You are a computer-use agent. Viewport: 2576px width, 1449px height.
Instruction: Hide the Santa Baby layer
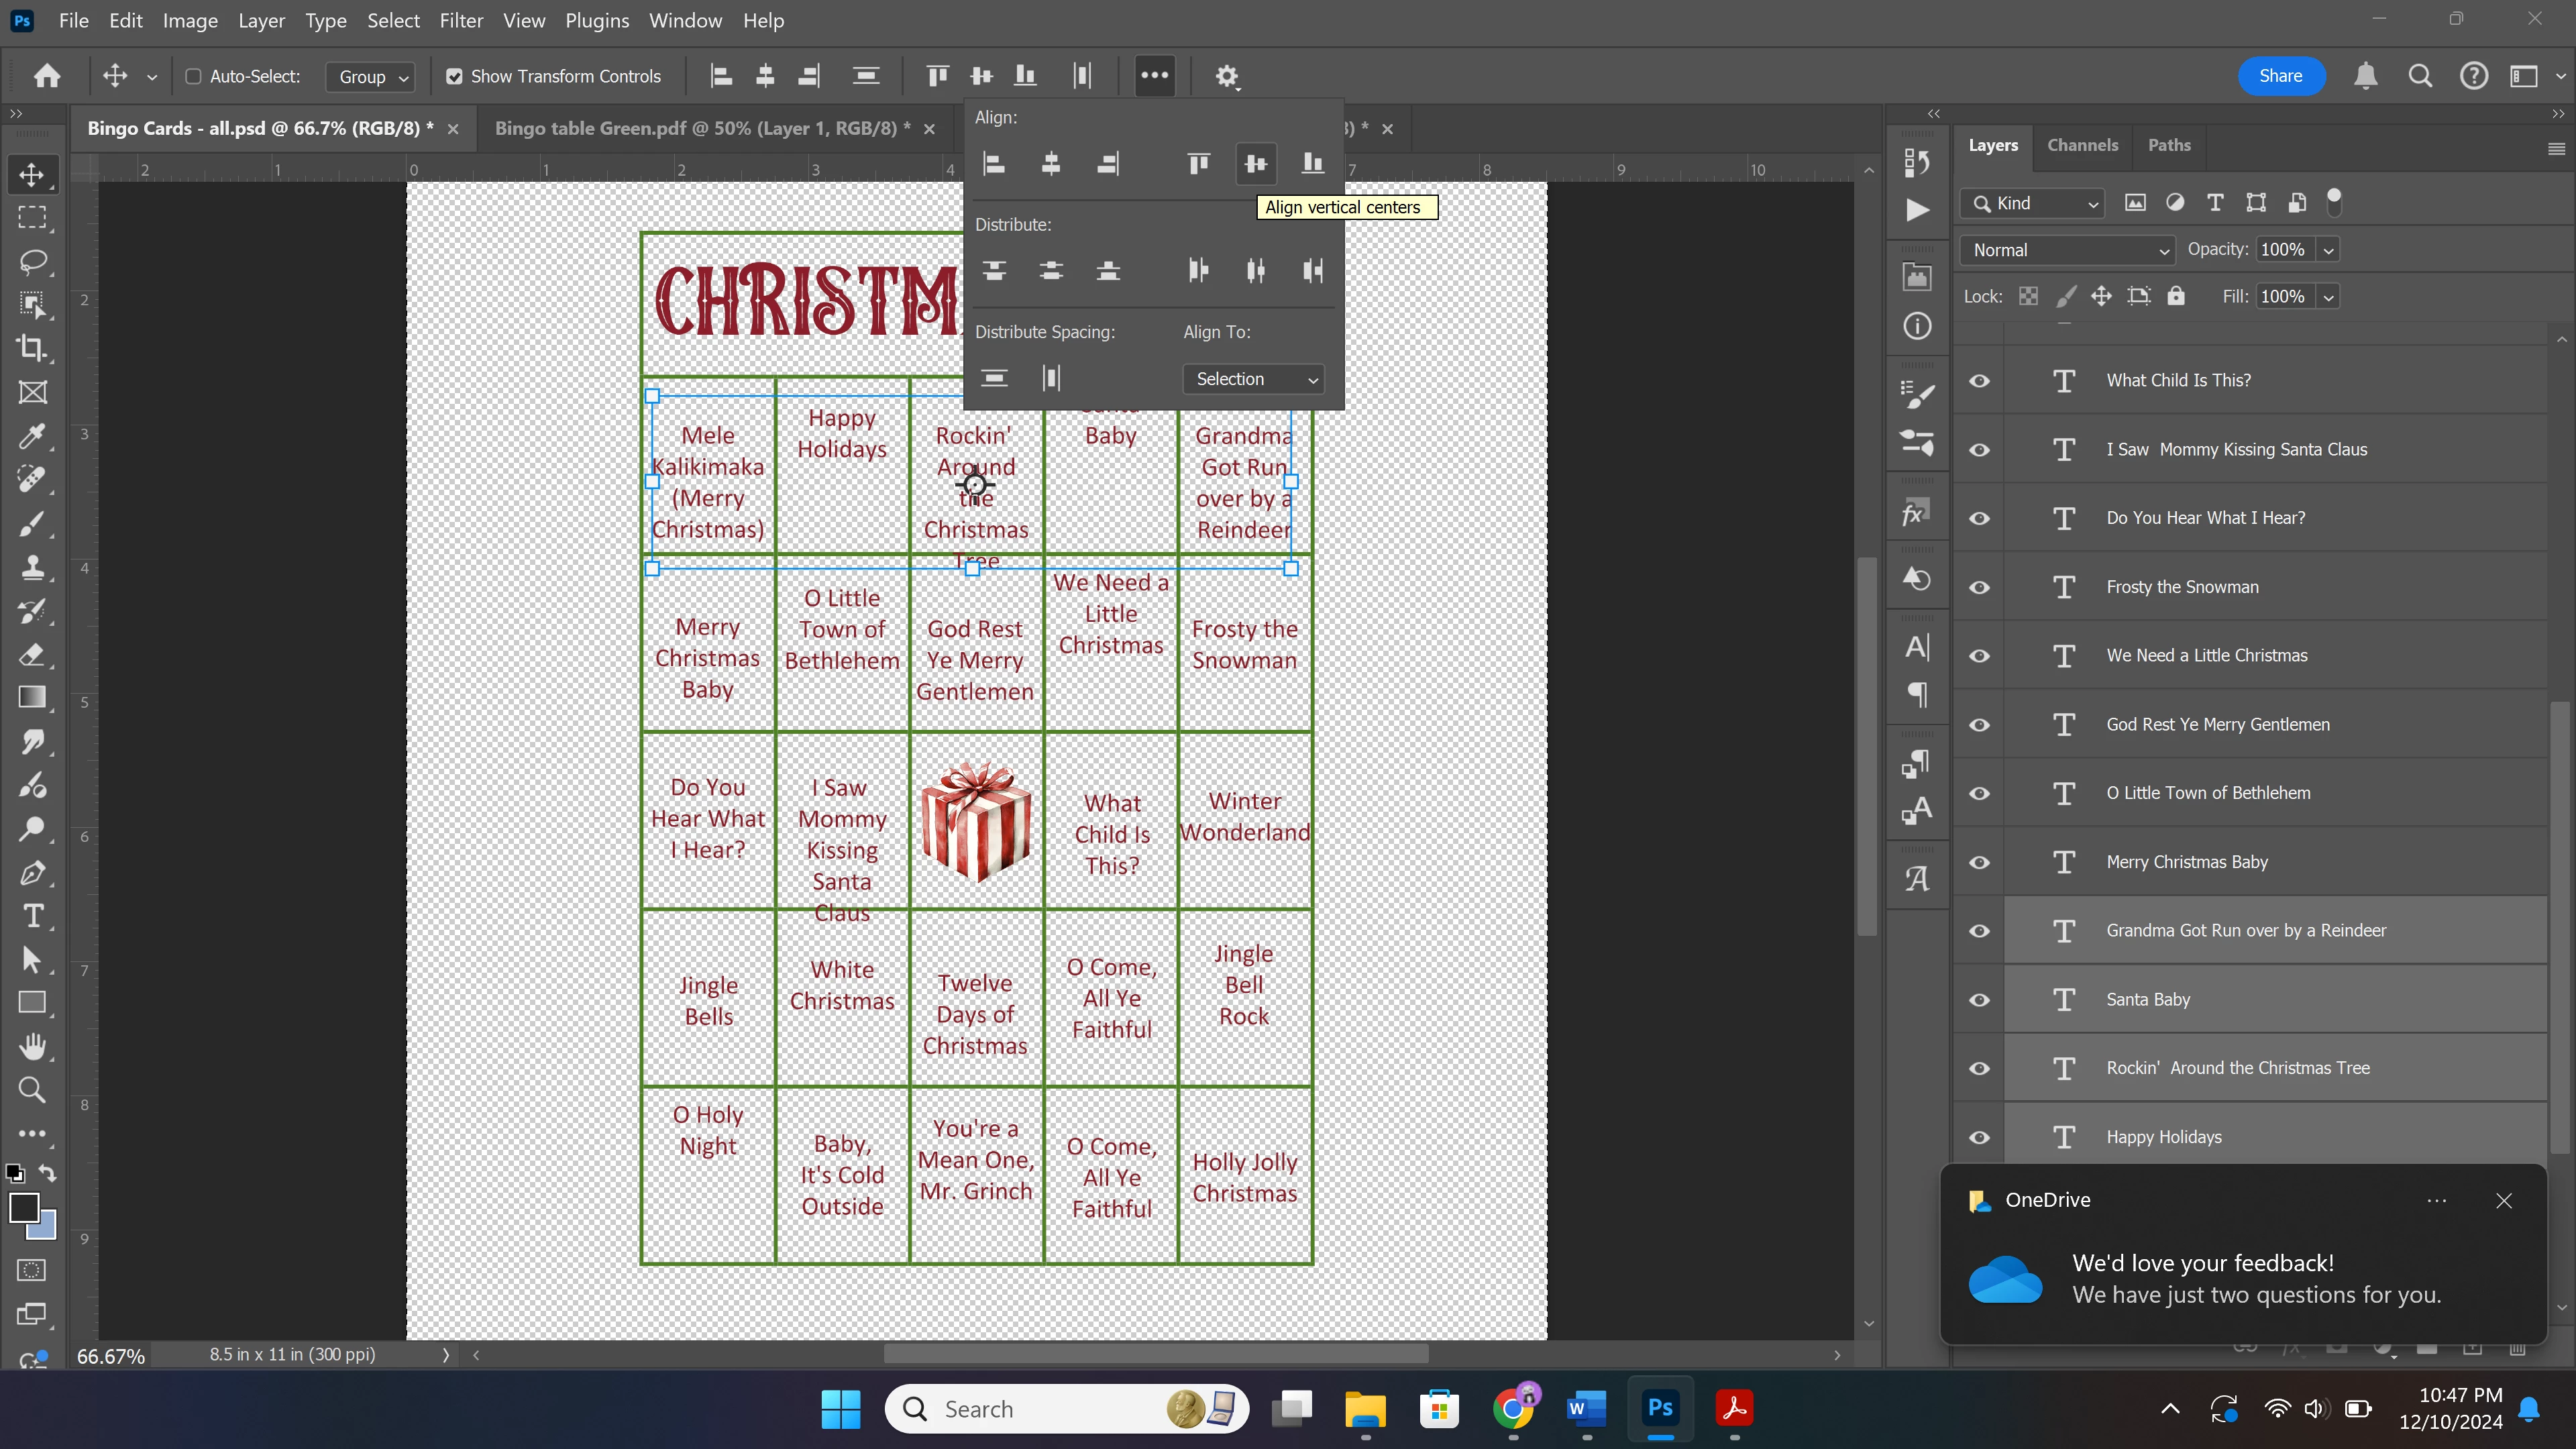click(x=1979, y=999)
